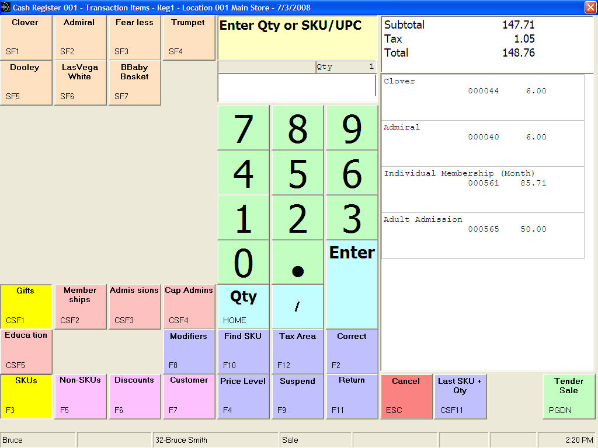Choose the BBaby Basket item button
Image resolution: width=598 pixels, height=448 pixels.
[134, 83]
